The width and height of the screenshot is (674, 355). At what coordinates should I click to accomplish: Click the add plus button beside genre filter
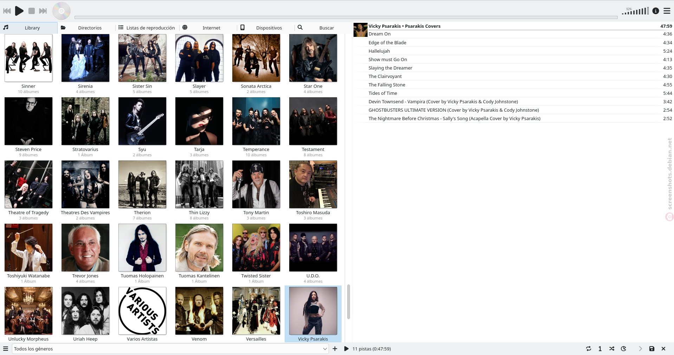pyautogui.click(x=335, y=349)
